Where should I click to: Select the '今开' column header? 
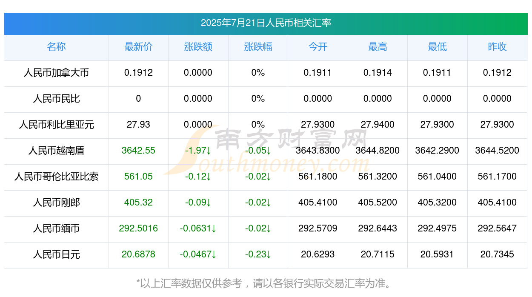point(318,47)
